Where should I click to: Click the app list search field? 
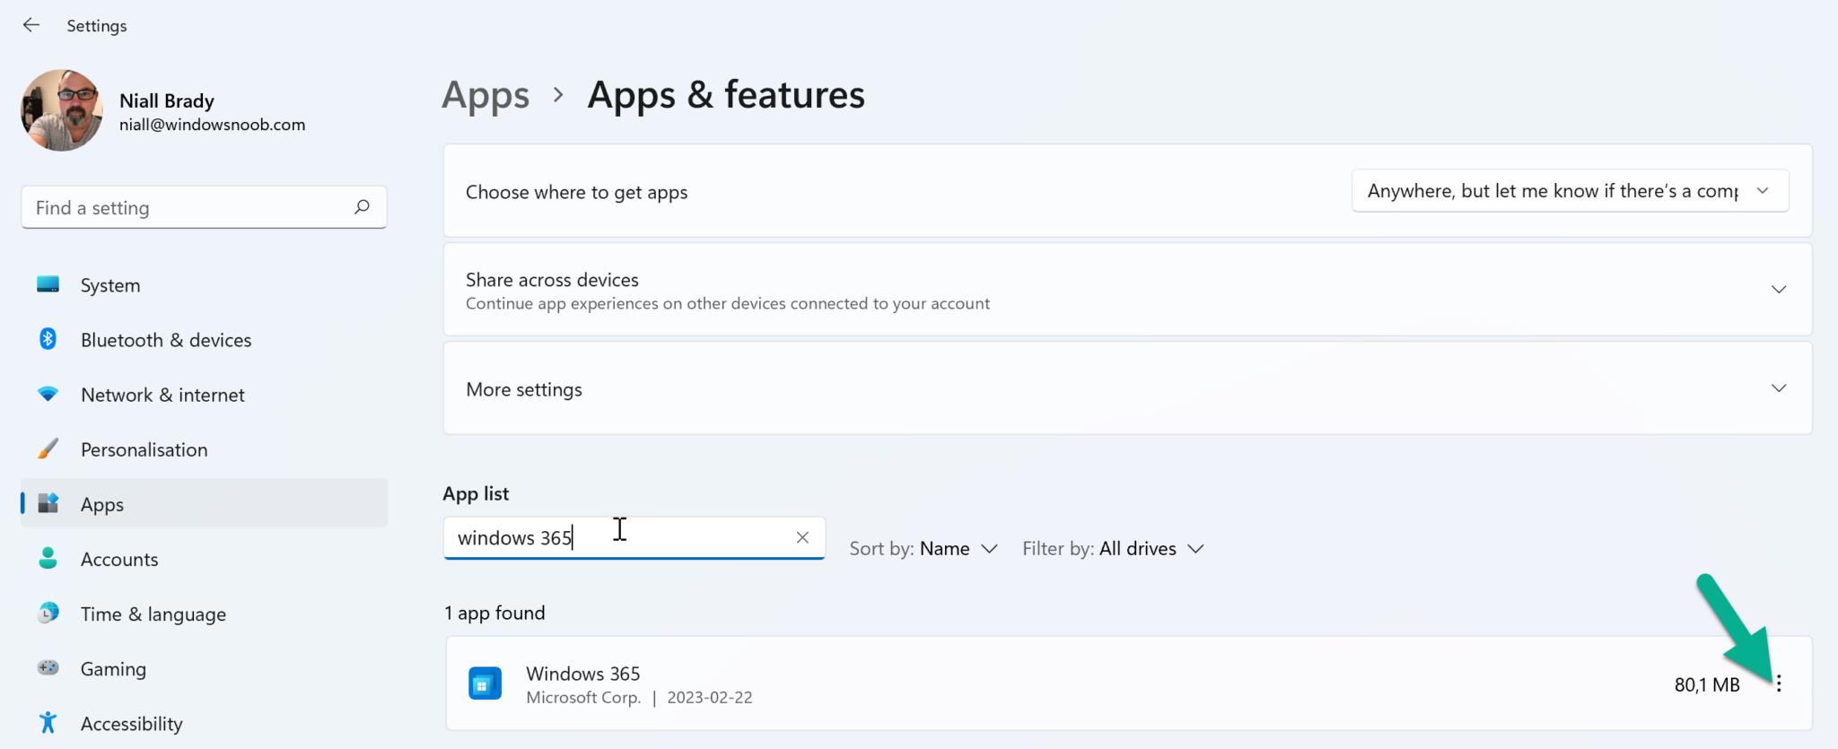coord(634,537)
